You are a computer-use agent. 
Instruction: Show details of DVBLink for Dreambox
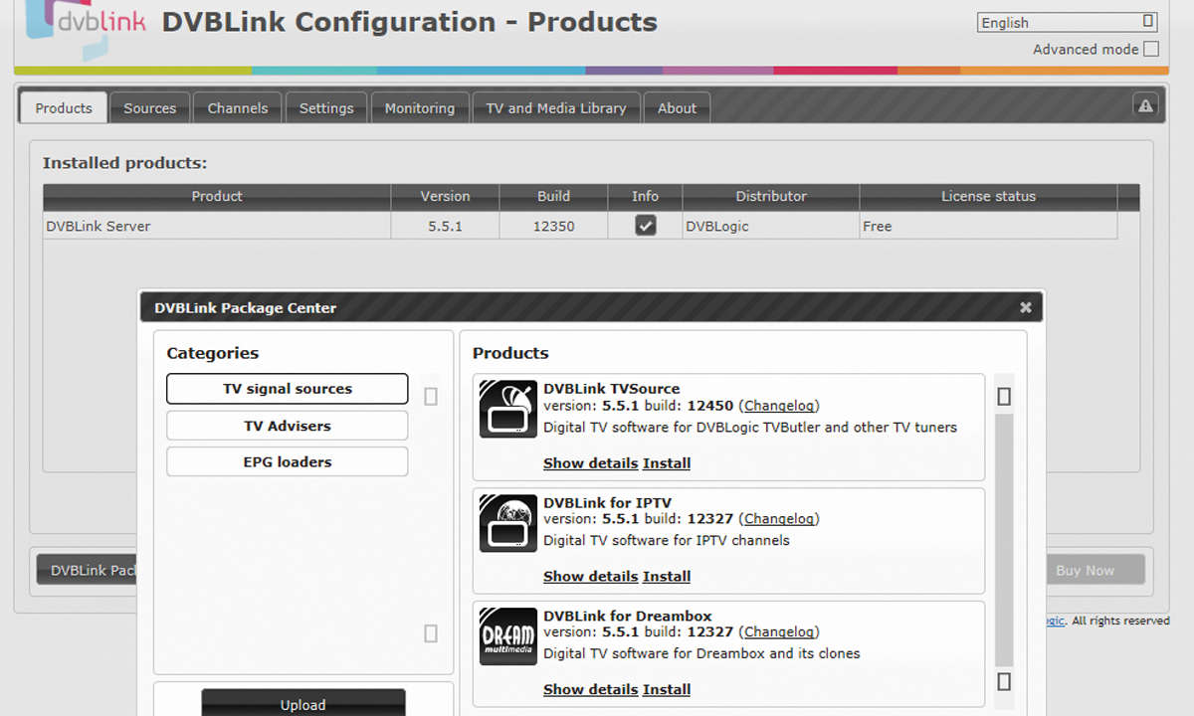coord(590,690)
